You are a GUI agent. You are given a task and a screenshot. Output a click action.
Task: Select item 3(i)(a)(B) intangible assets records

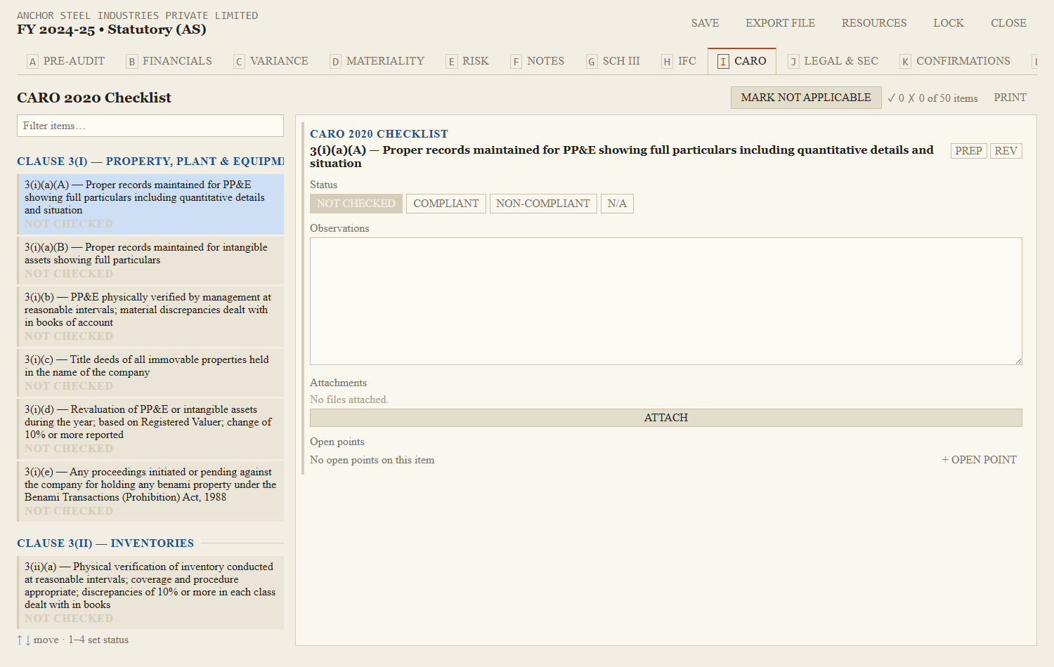click(150, 260)
